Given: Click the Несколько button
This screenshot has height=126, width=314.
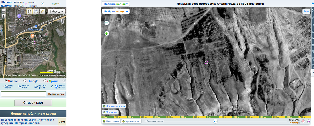Looking at the screenshot, I should click(111, 121).
